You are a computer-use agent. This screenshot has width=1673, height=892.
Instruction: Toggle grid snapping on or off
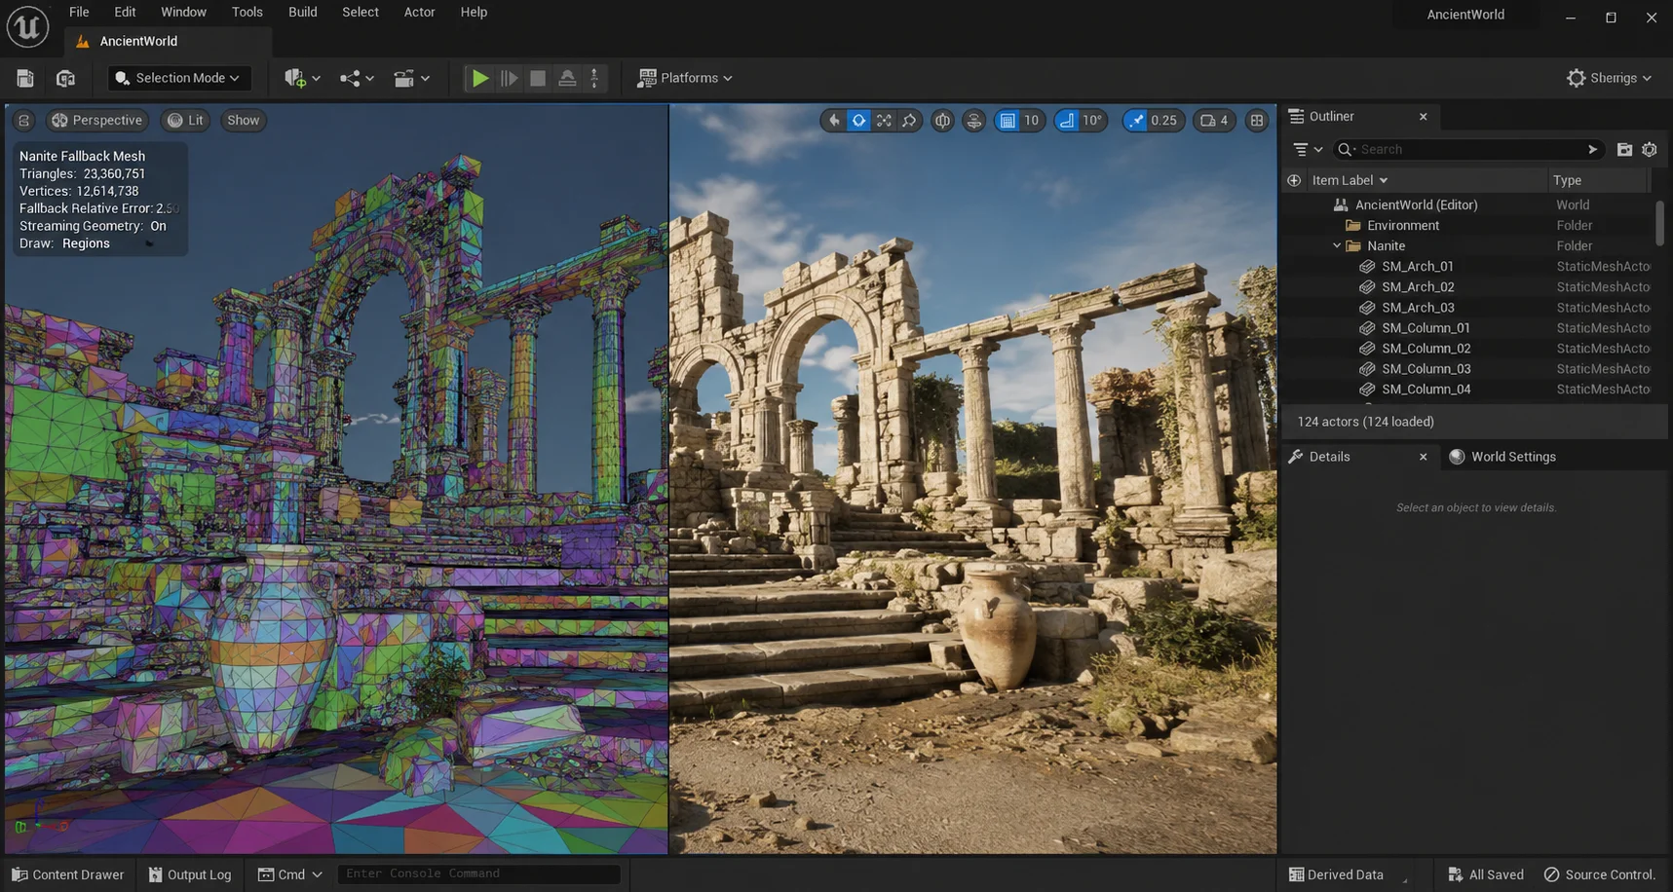(x=1008, y=120)
